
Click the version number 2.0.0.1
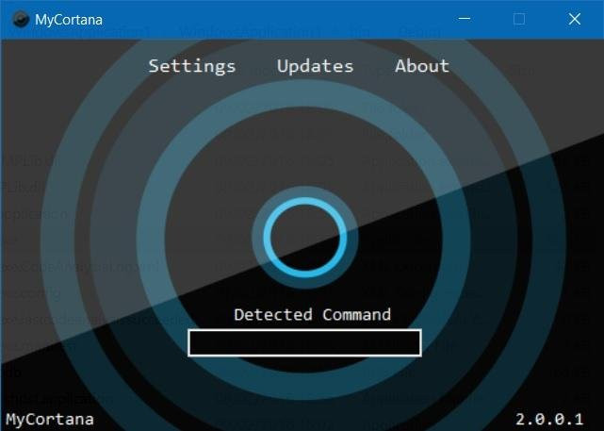point(549,419)
